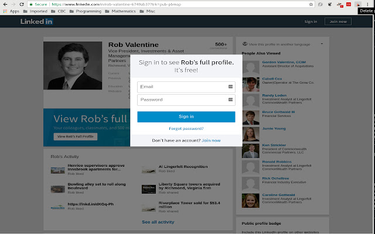The image size is (375, 234).
Task: Click the Liberty Square article thumbnail
Action: point(148,189)
